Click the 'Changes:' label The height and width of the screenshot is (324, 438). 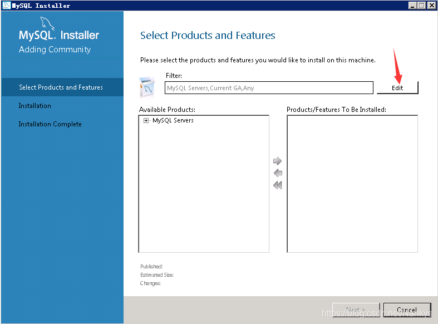pos(151,283)
